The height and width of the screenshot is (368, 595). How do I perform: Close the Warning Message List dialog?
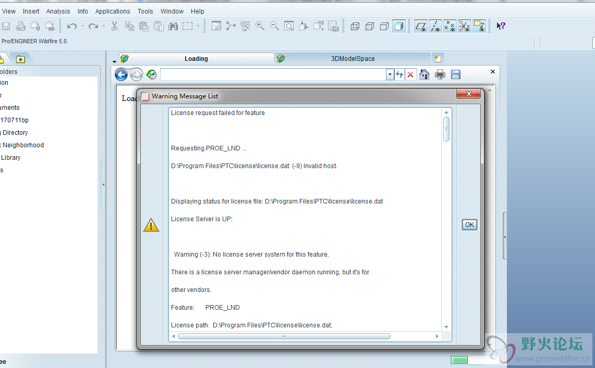(469, 94)
